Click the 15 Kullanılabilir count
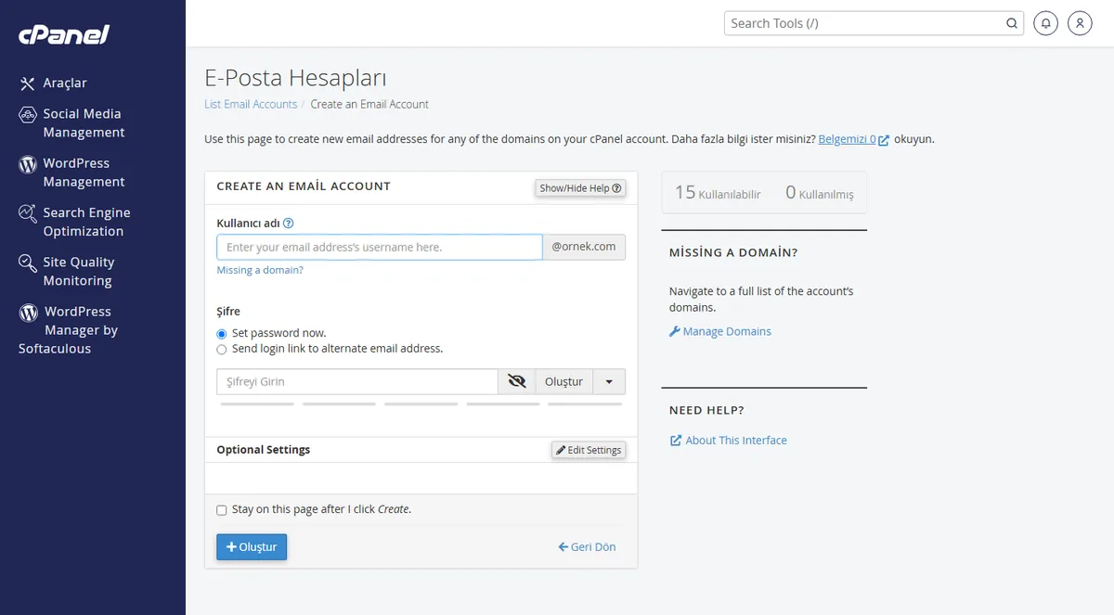 718,193
